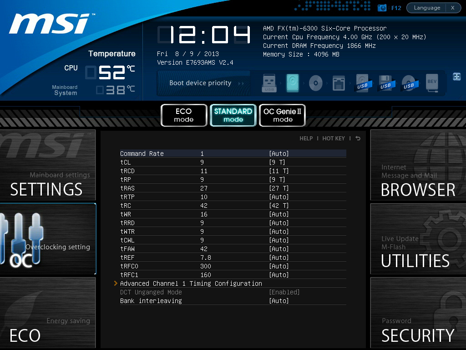Select the USB hard disk boot device icon
This screenshot has width=466, height=350.
point(363,83)
